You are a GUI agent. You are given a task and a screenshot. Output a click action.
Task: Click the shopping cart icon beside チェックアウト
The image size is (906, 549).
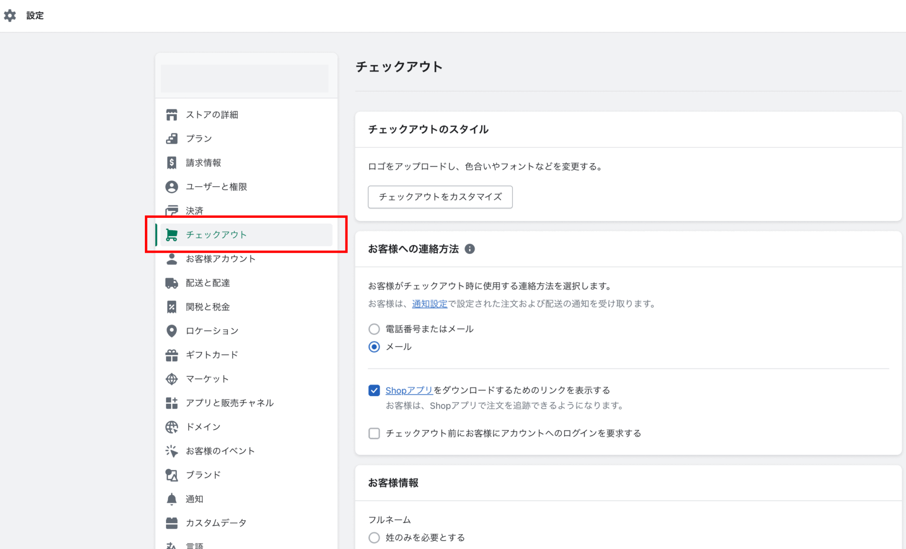(172, 235)
